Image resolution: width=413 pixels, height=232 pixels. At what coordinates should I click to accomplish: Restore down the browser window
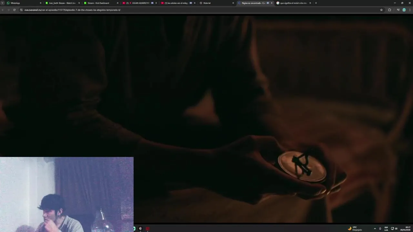click(402, 3)
